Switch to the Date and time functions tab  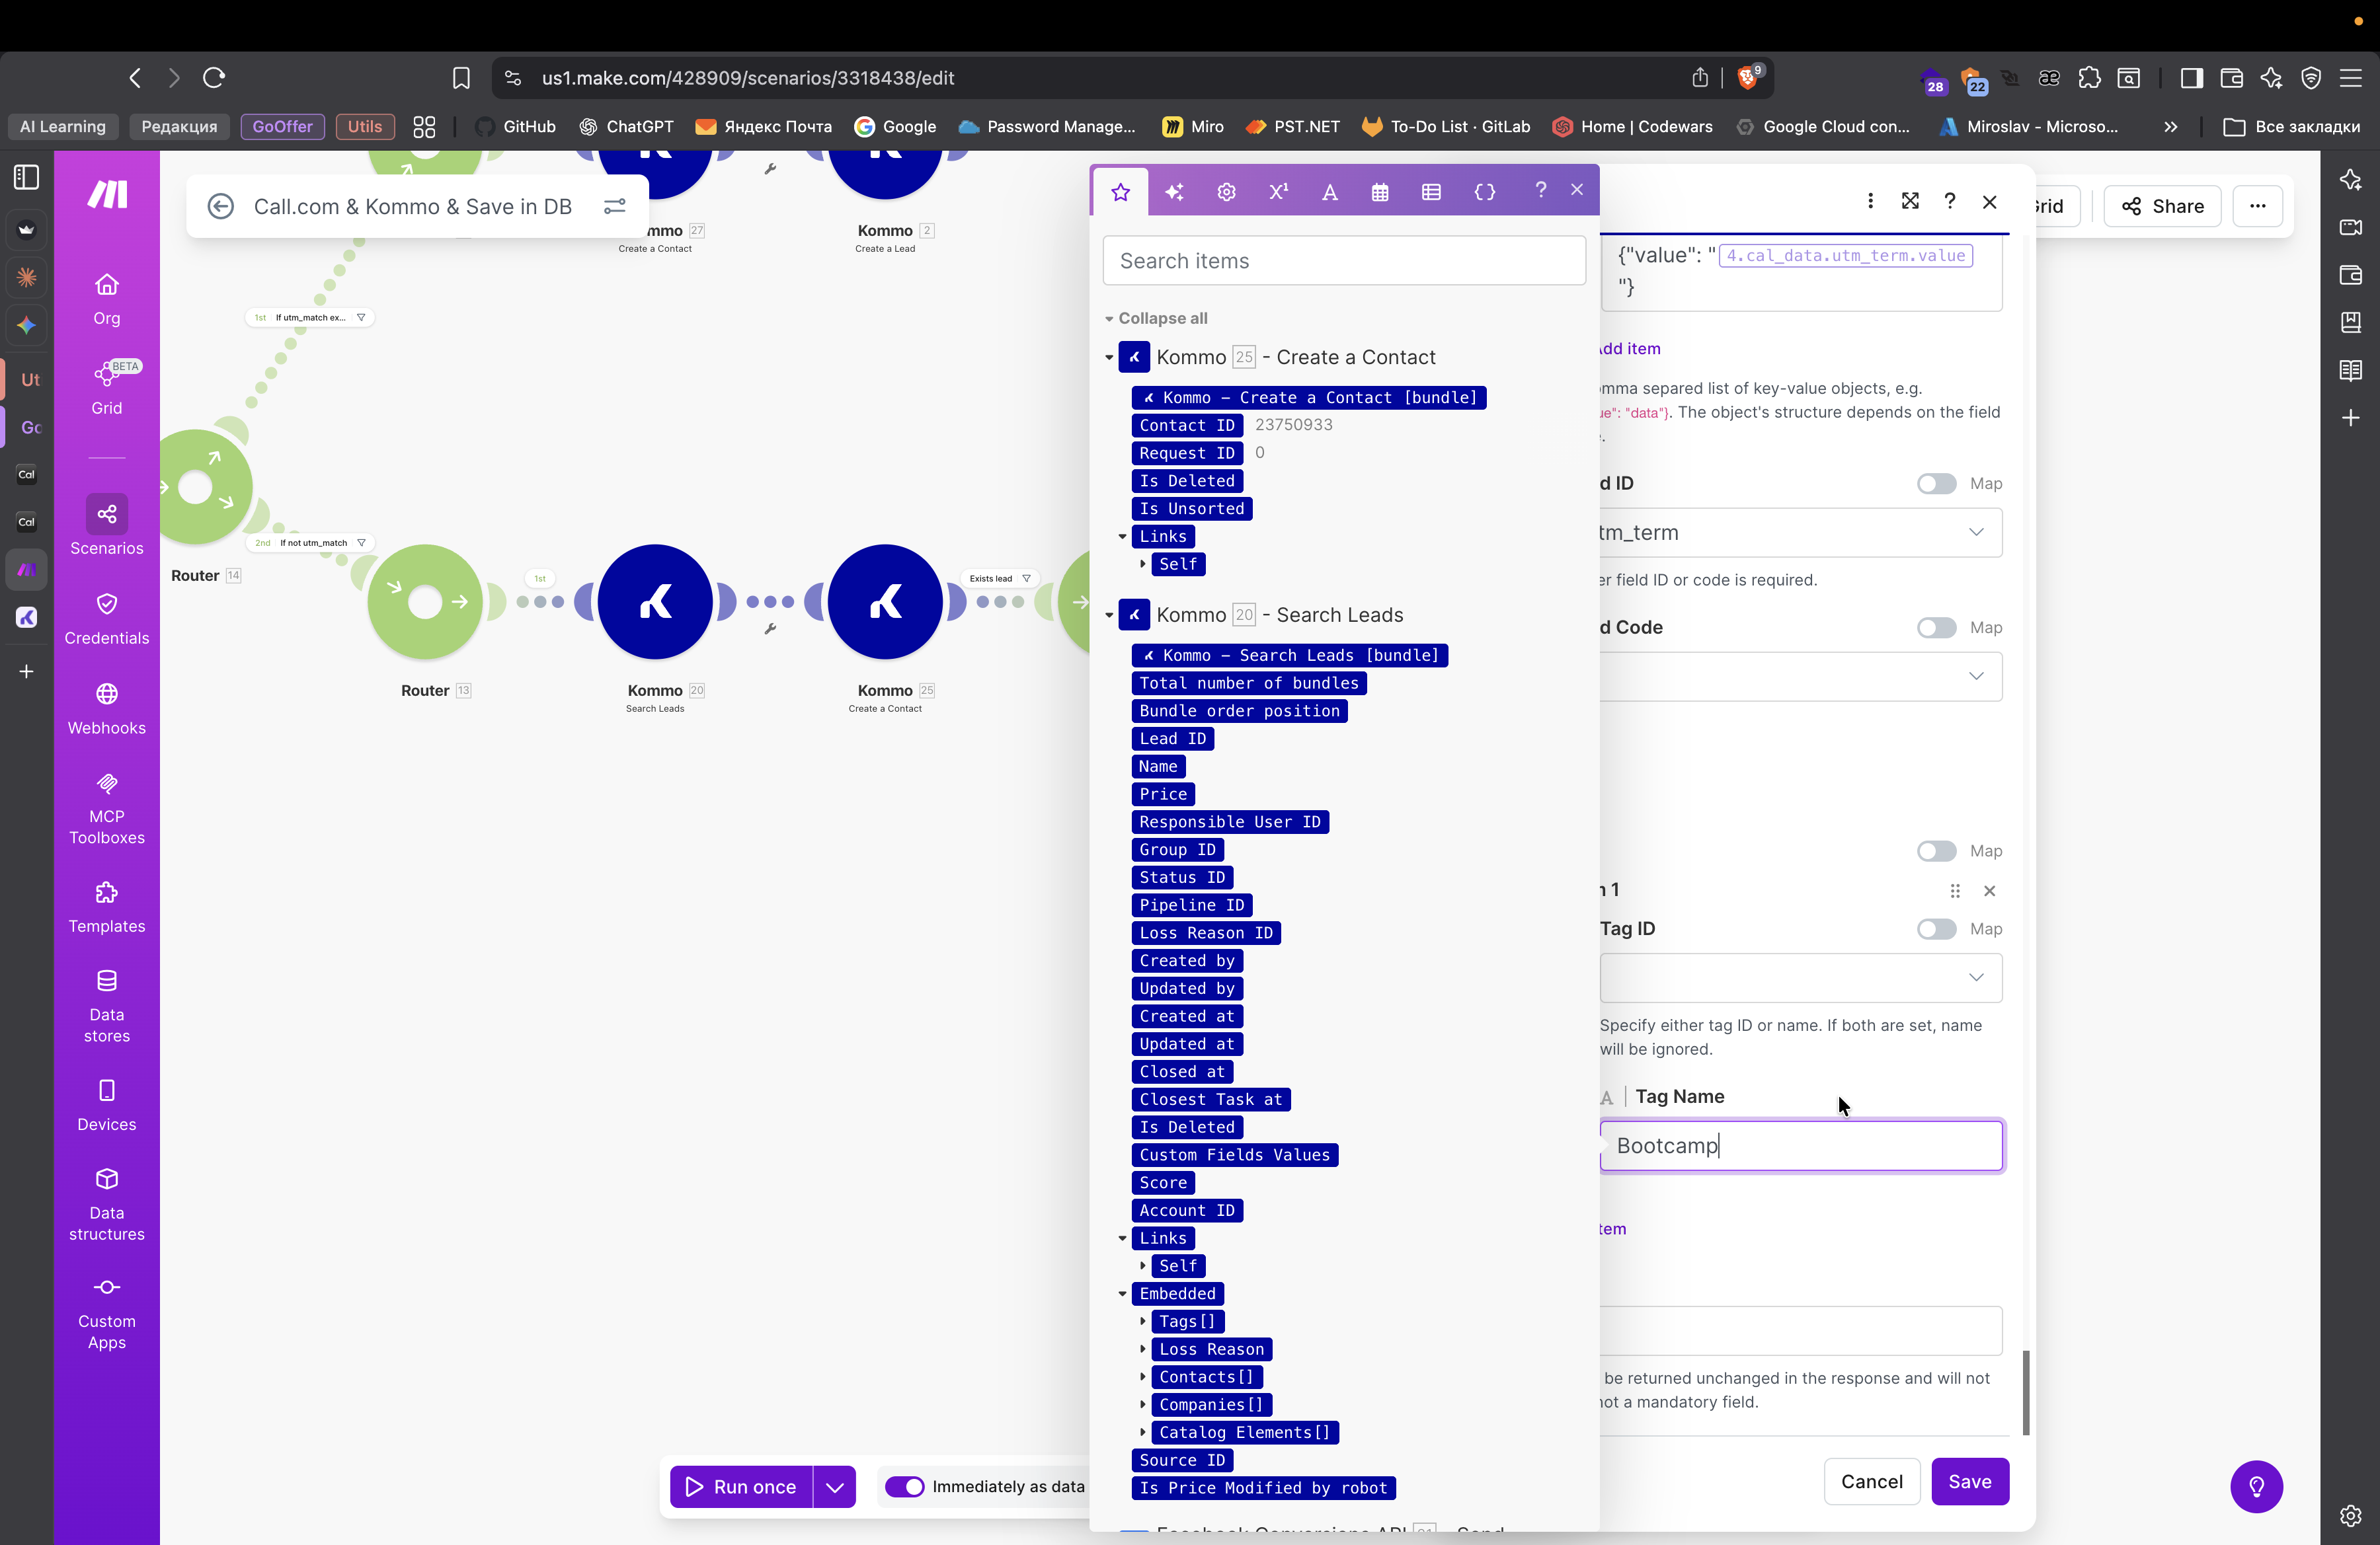click(1380, 192)
